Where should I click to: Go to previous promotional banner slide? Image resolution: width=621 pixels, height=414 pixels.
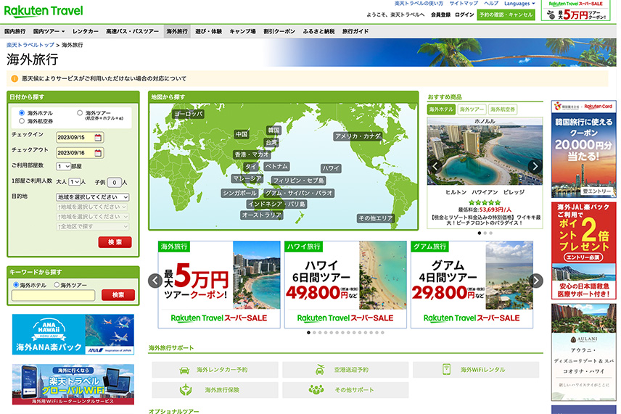155,281
